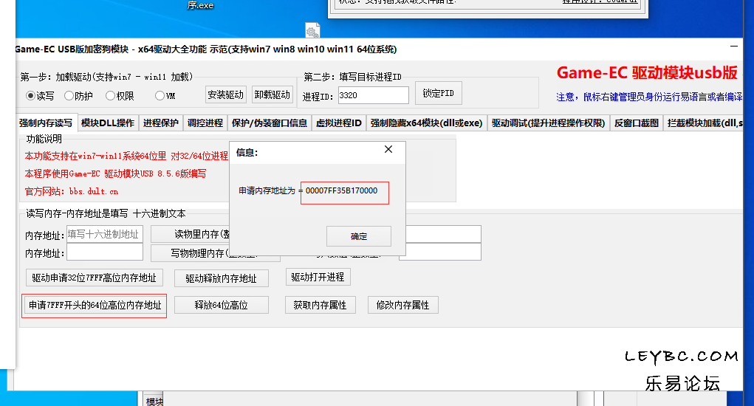754x406 pixels.
Task: Click the second 内存地址 input field
Action: tap(105, 252)
